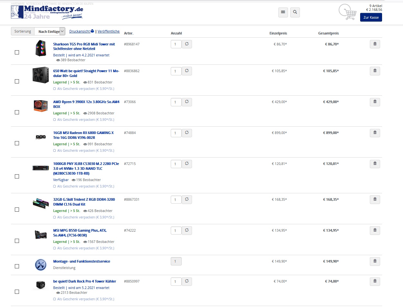The width and height of the screenshot is (403, 308).
Task: Select checkbox for Straight Power 11 row
Action: coord(17,81)
